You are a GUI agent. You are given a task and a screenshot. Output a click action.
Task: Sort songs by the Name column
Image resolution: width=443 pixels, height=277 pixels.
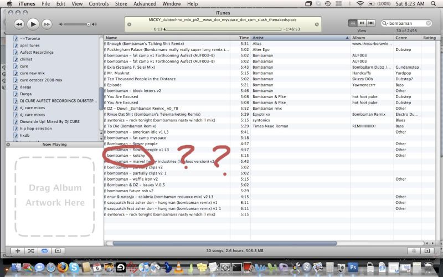click(x=167, y=38)
